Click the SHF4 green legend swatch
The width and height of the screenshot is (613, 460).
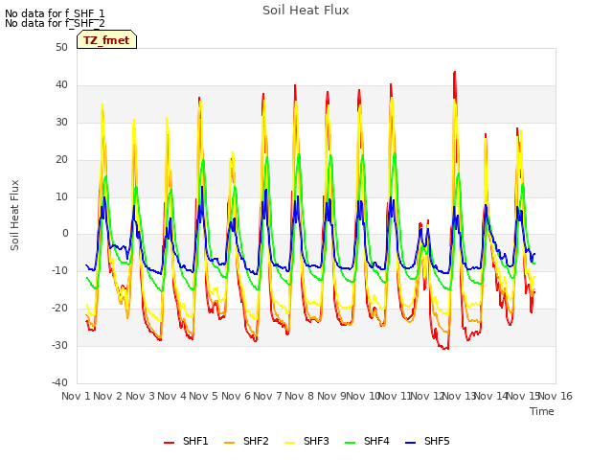pyautogui.click(x=351, y=443)
